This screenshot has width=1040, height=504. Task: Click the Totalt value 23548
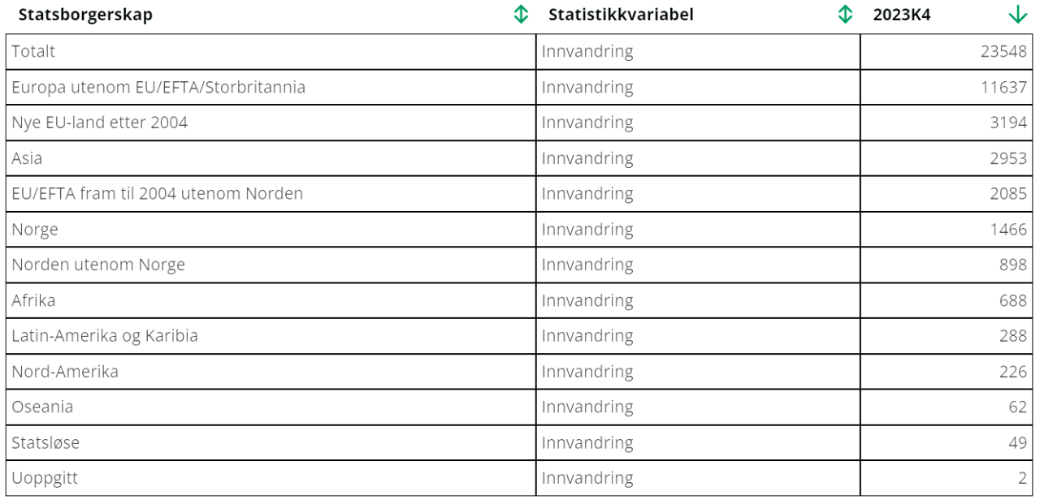coord(1003,51)
